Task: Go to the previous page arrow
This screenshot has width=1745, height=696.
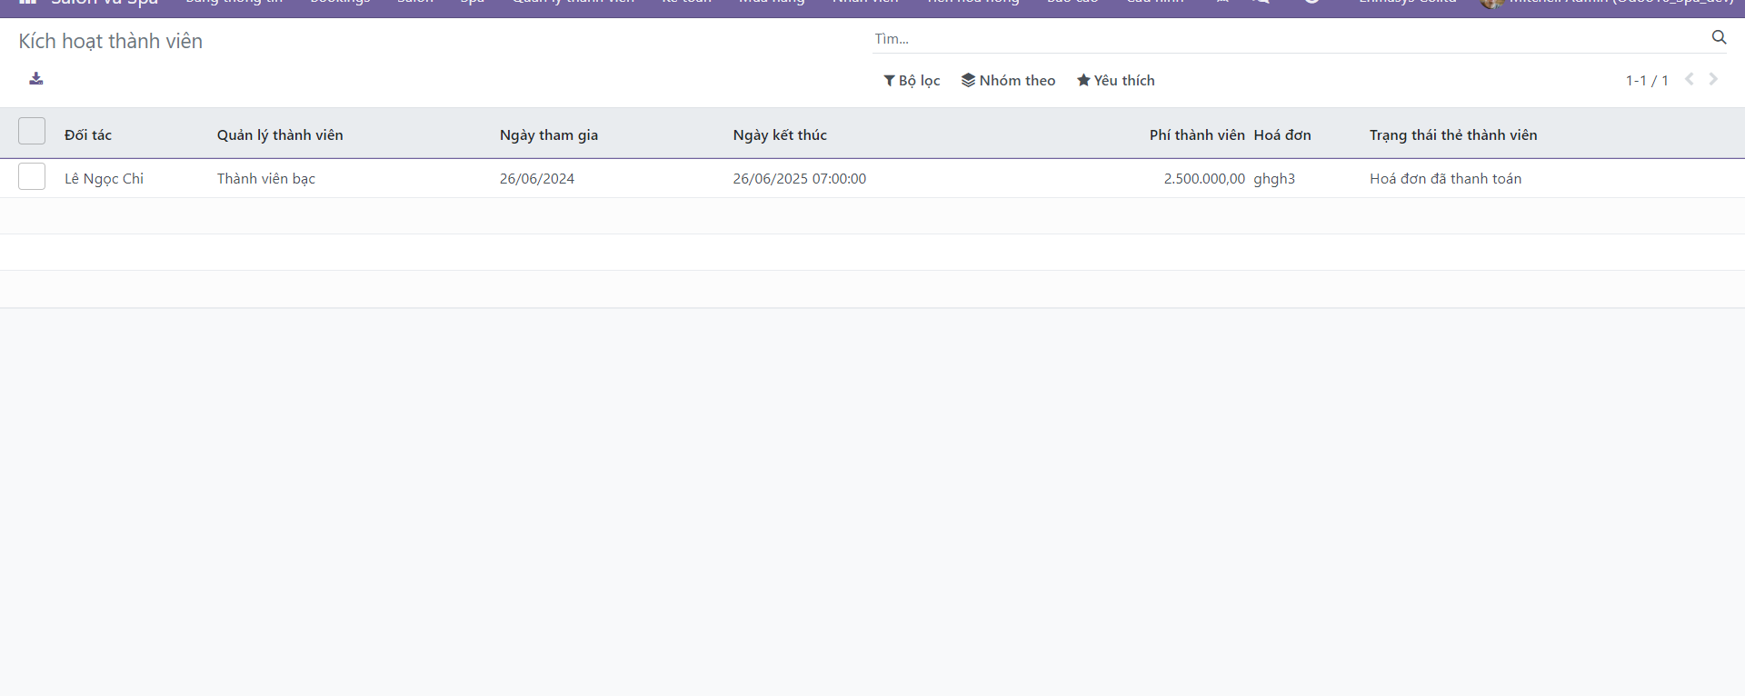Action: tap(1690, 79)
